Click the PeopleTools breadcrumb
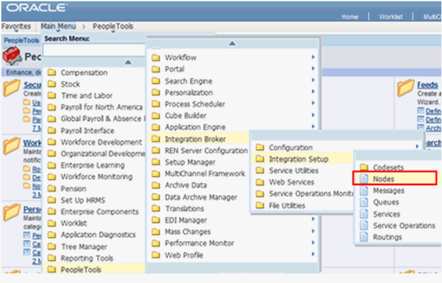Screen dimensions: 442x283 (113, 27)
